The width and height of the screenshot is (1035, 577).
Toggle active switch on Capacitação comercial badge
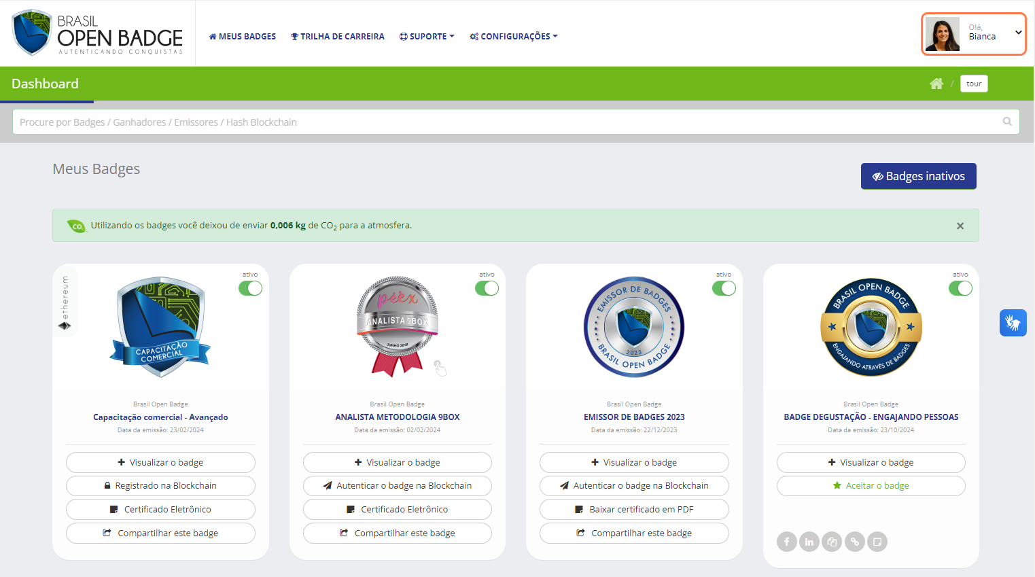(250, 288)
